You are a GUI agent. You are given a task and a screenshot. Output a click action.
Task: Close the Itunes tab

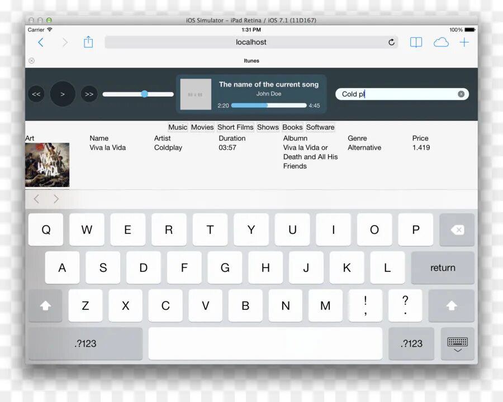pyautogui.click(x=31, y=61)
